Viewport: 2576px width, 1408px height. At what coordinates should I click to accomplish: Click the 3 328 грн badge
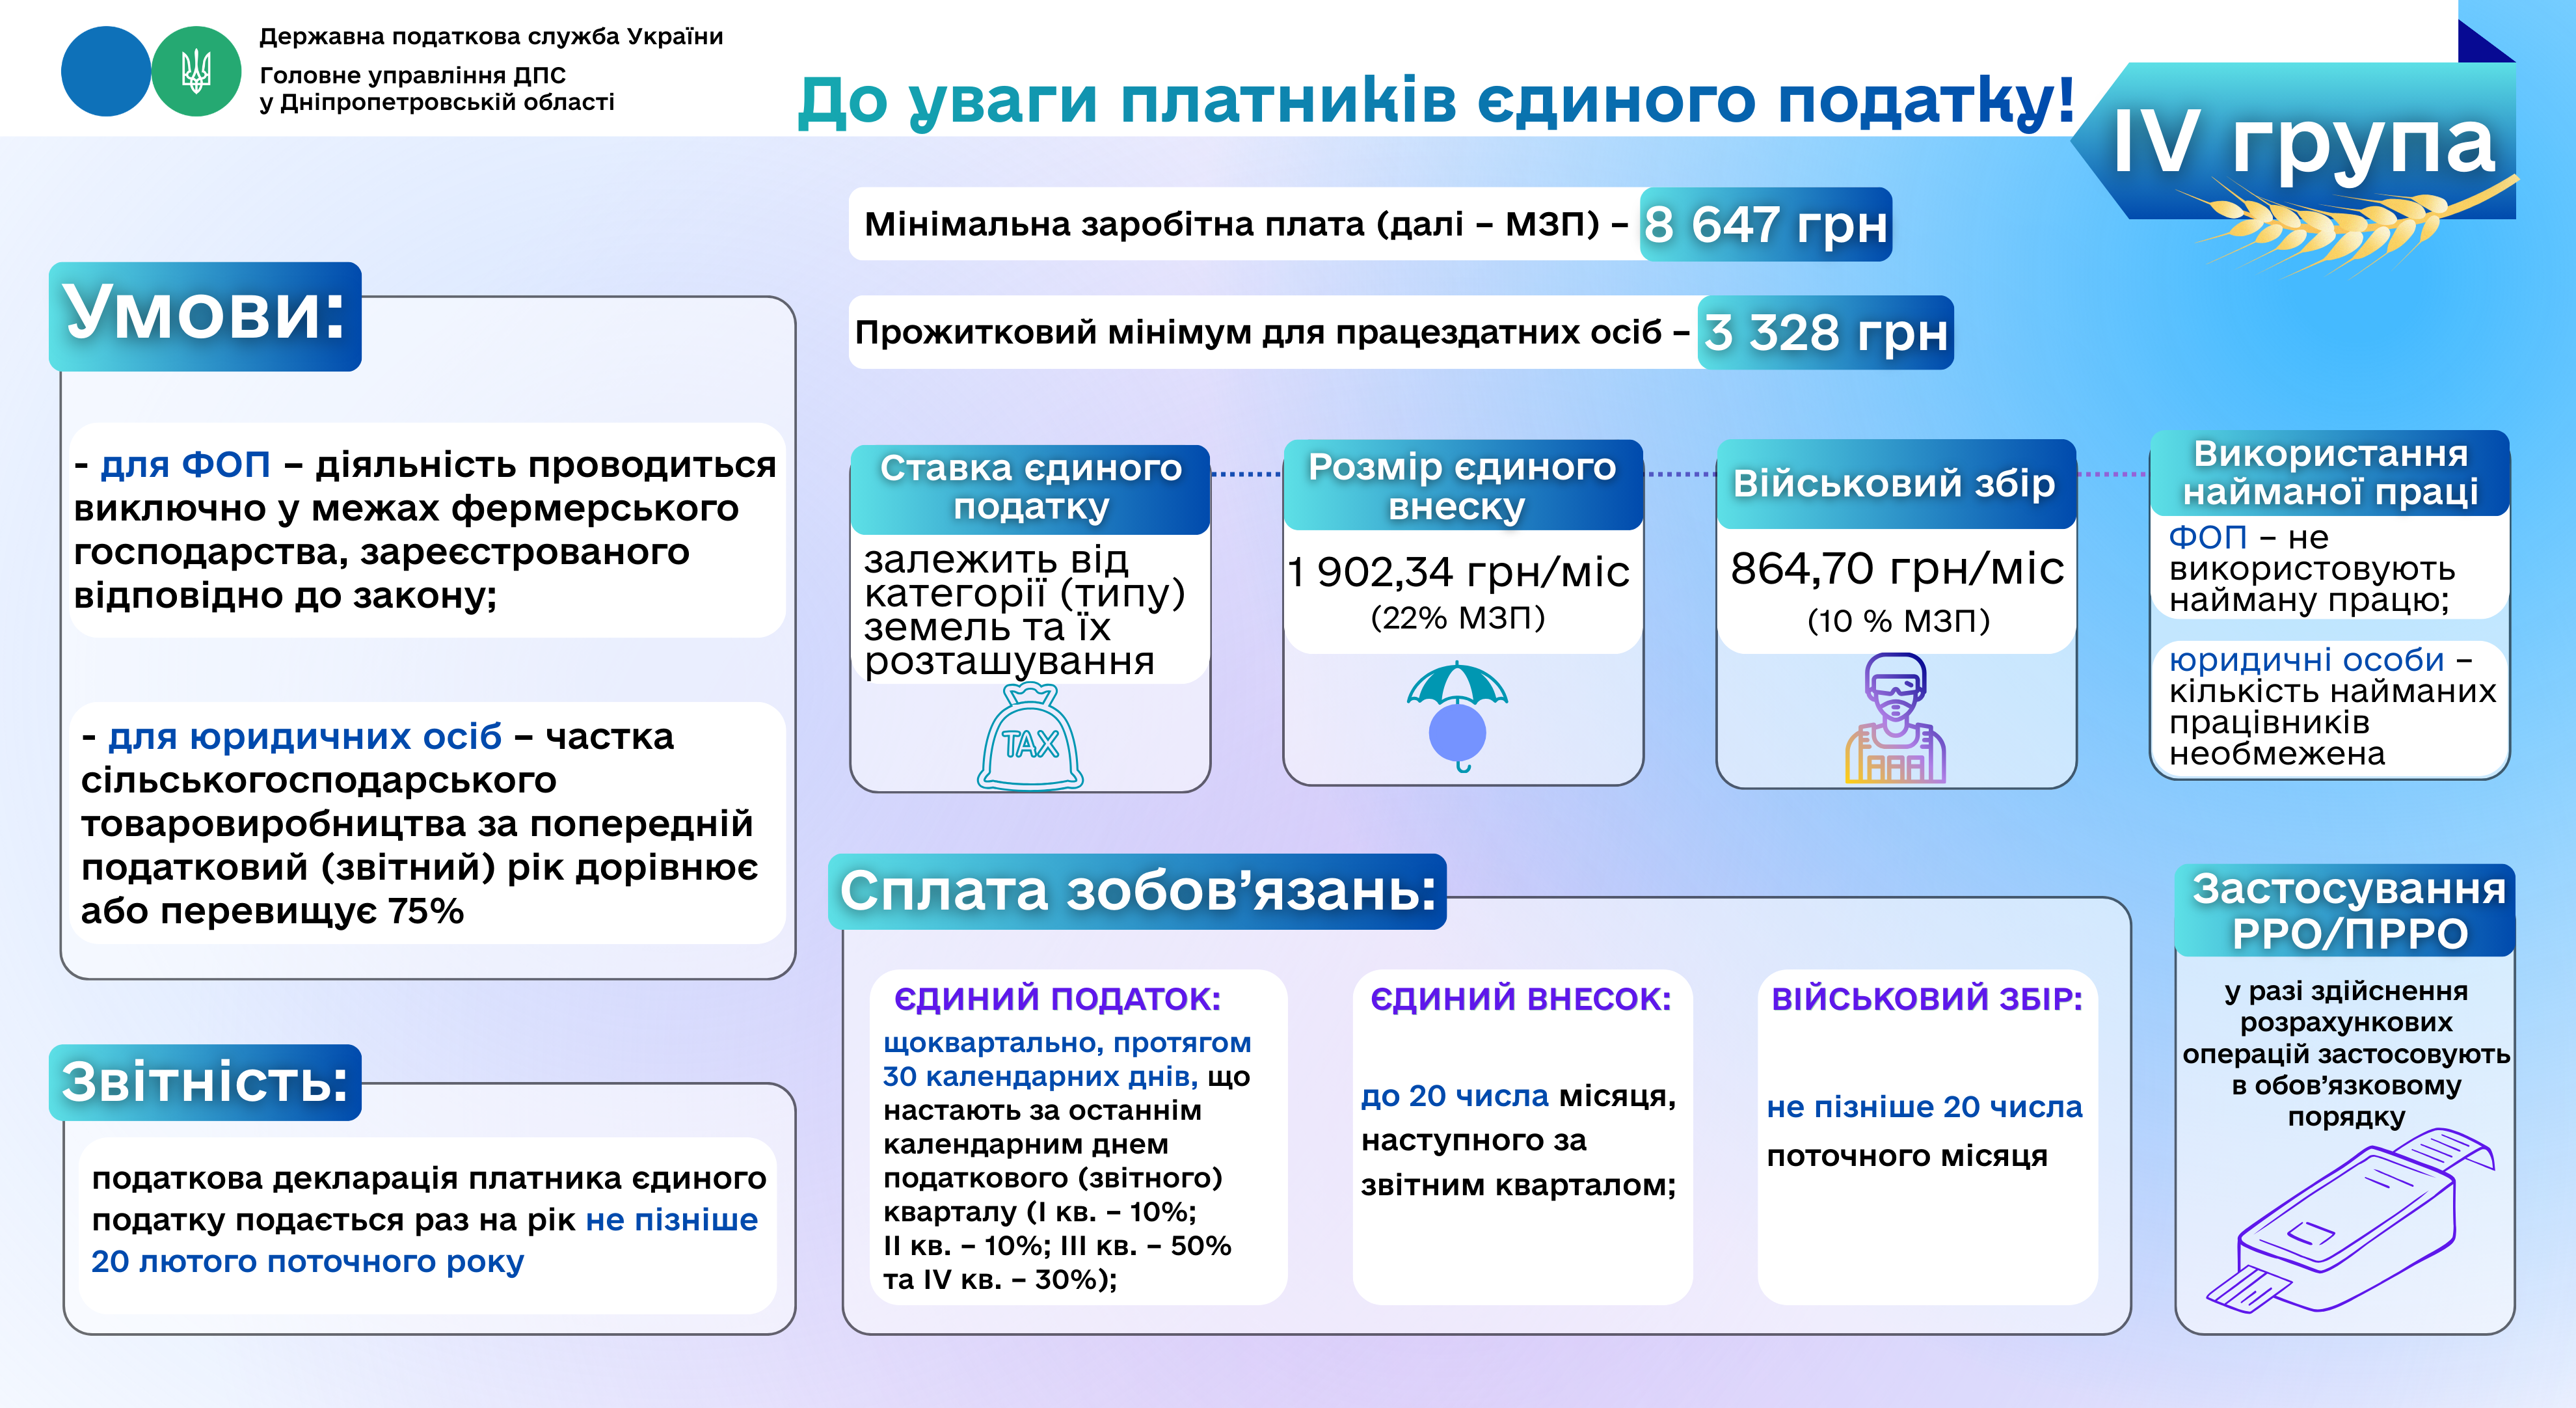(1826, 332)
